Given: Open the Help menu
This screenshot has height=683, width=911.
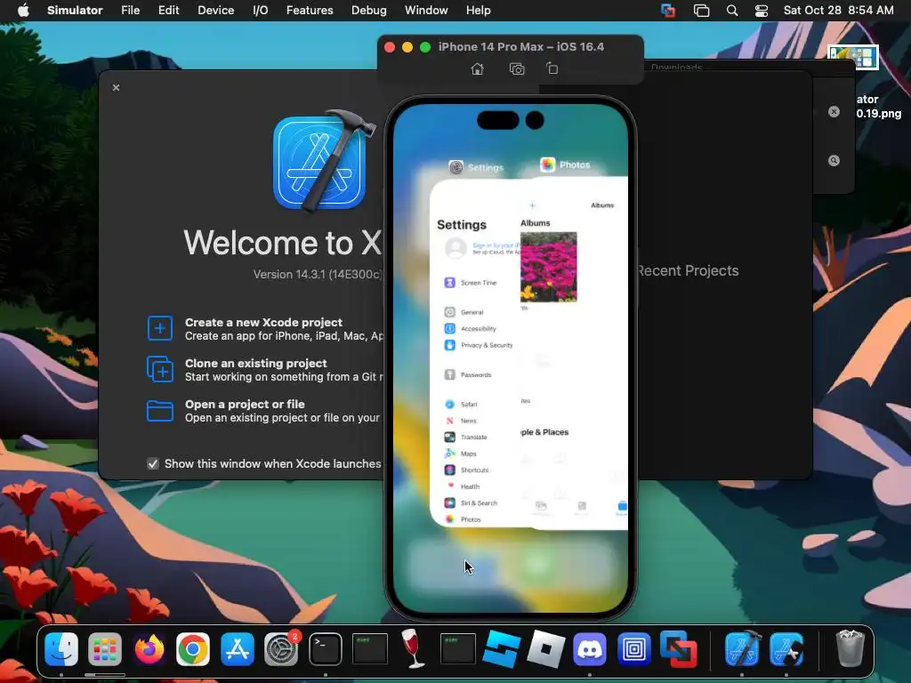Looking at the screenshot, I should point(478,11).
